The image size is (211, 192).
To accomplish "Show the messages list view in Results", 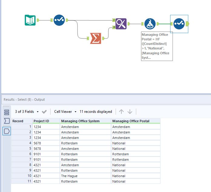I will point(7,112).
